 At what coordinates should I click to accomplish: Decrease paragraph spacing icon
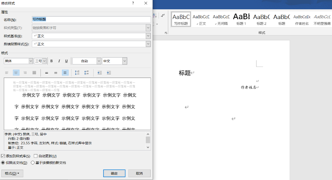87,73
